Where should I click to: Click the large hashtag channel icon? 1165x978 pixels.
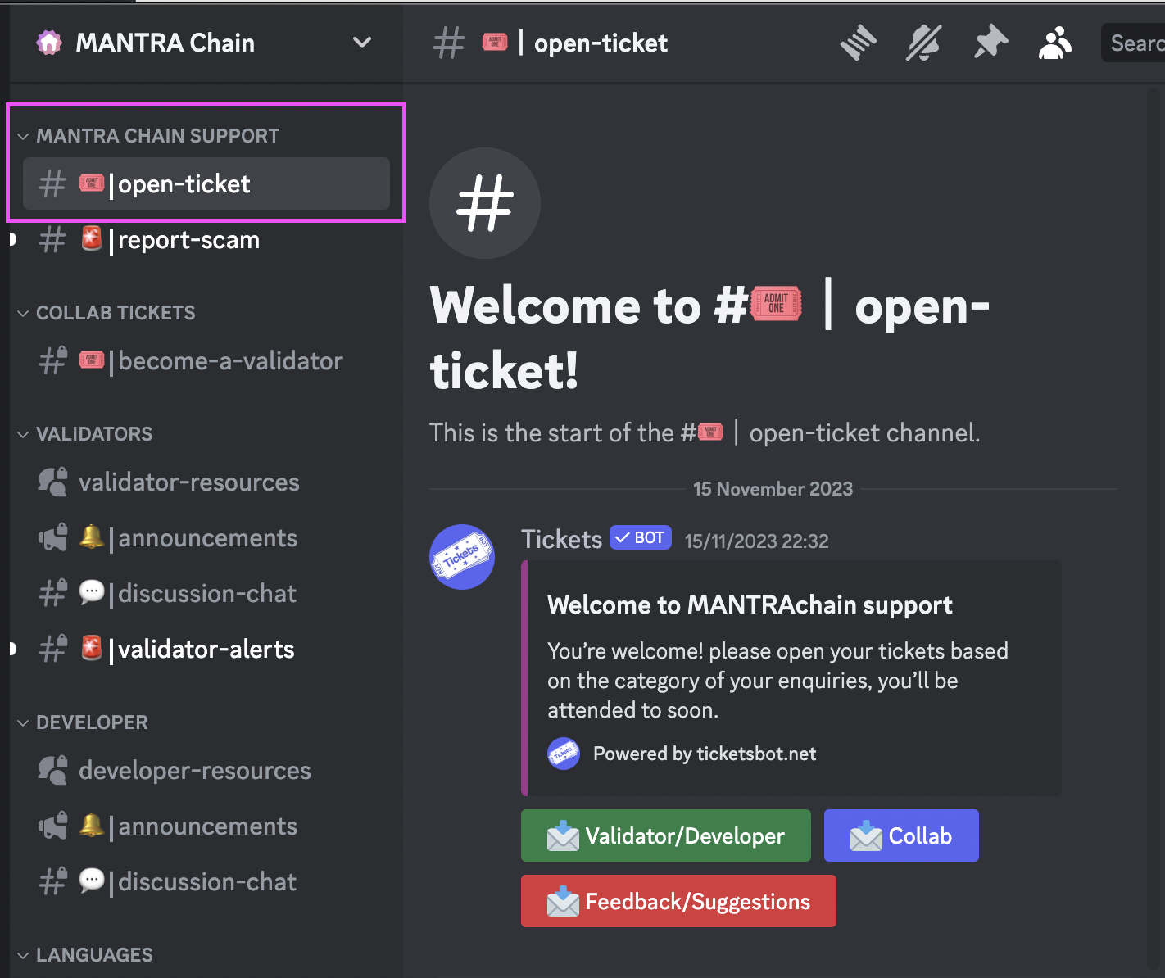[x=485, y=203]
